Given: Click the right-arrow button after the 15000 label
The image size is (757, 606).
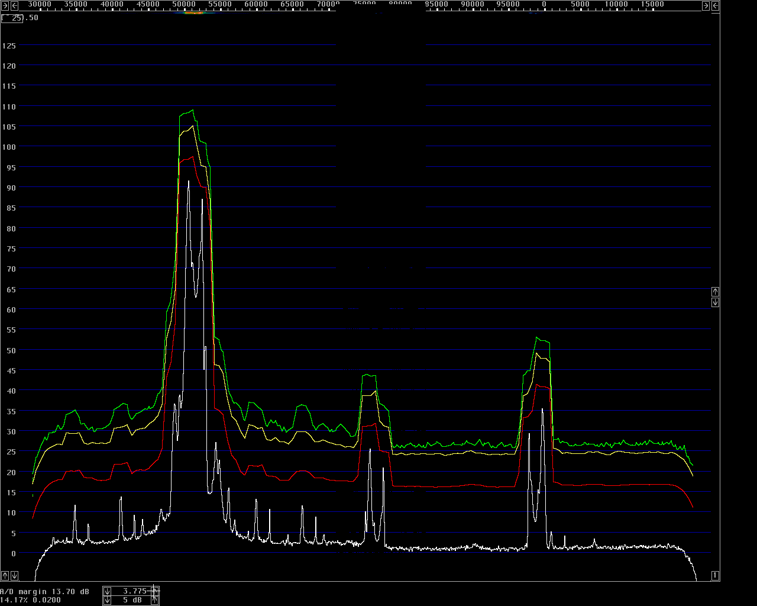Looking at the screenshot, I should [706, 6].
